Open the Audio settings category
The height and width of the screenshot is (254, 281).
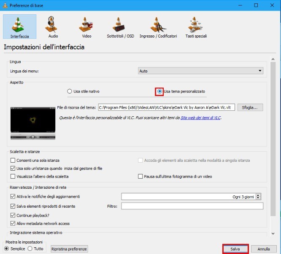(53, 26)
